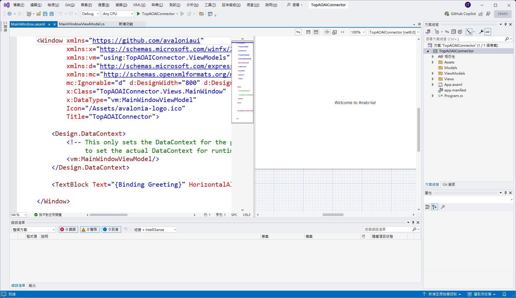516x298 pixels.
Task: Open the 偵錯(D) menu
Action: coord(121,5)
